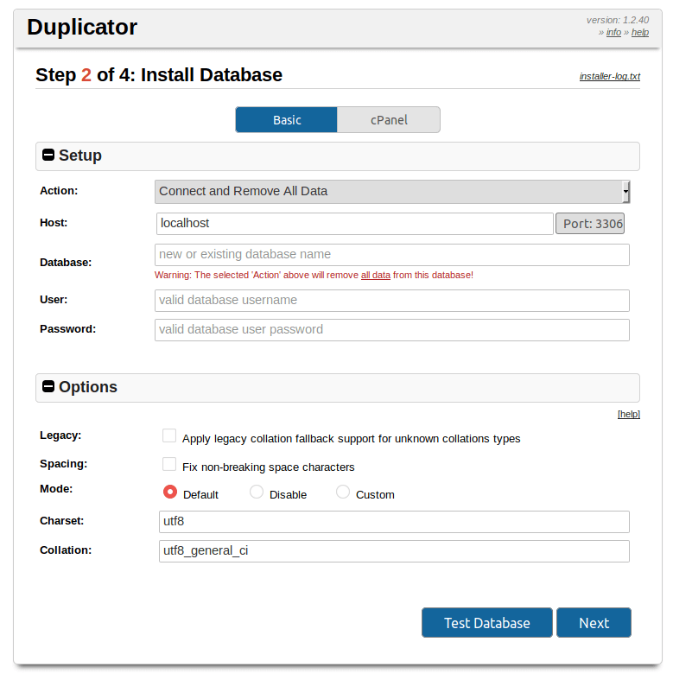Select the Disable mode radio button
This screenshot has width=673, height=680.
tap(257, 493)
